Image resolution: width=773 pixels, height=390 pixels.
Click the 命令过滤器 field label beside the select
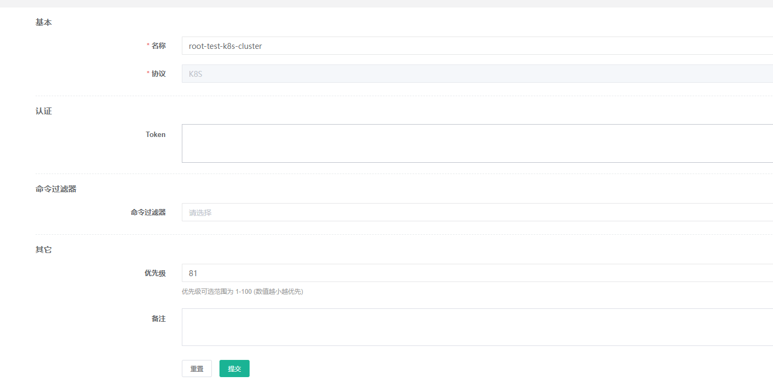click(148, 212)
